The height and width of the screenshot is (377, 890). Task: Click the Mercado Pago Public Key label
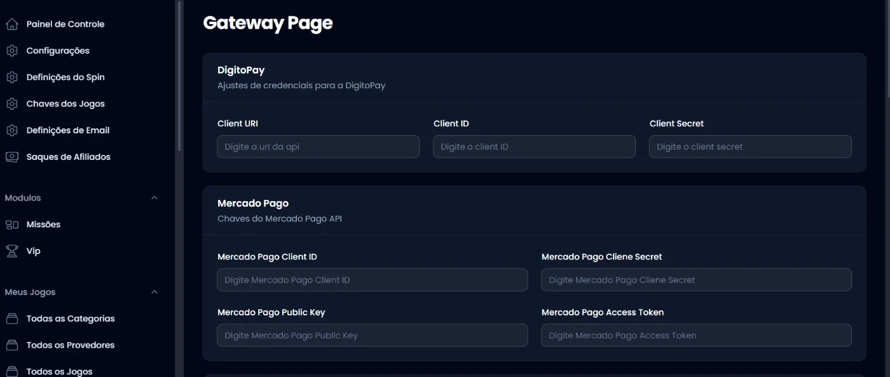pyautogui.click(x=271, y=312)
